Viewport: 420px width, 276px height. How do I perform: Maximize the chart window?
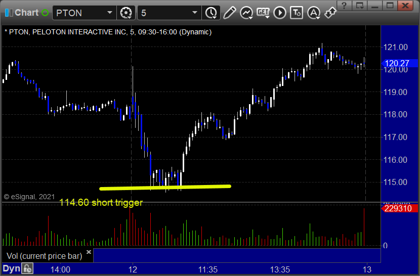point(390,5)
